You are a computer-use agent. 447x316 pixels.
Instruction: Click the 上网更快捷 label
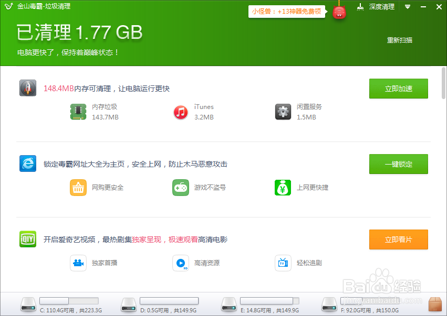click(x=313, y=188)
